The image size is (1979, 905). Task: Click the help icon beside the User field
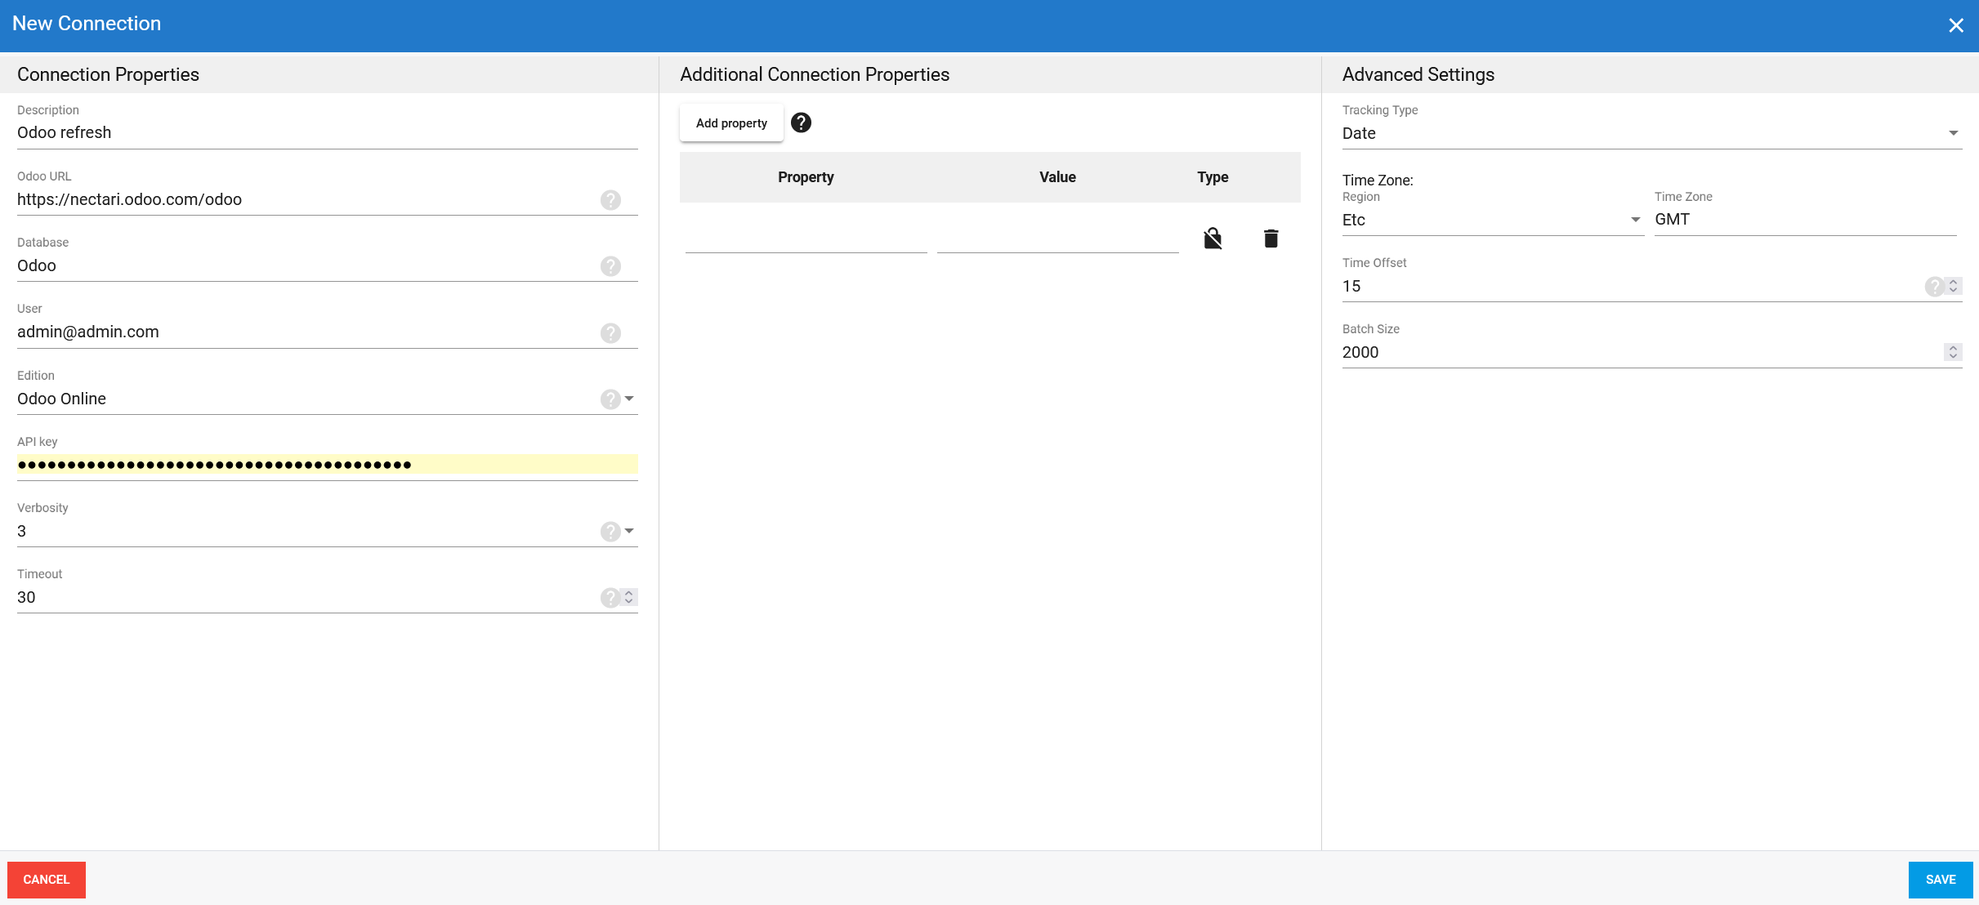[610, 332]
